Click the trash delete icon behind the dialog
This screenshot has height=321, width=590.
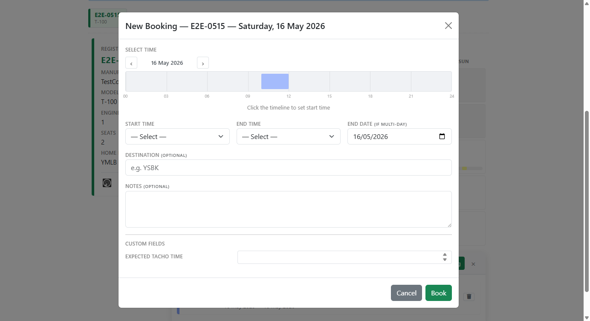(469, 297)
